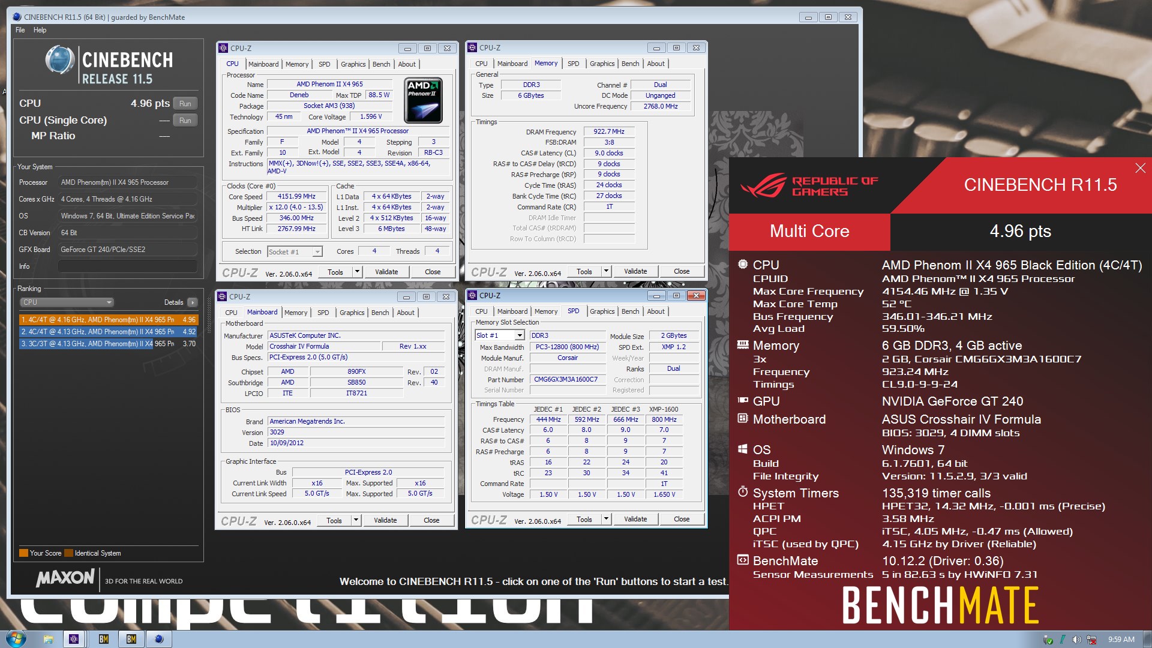Click the Processor name field in Cinebench
Viewport: 1152px width, 648px height.
[128, 182]
